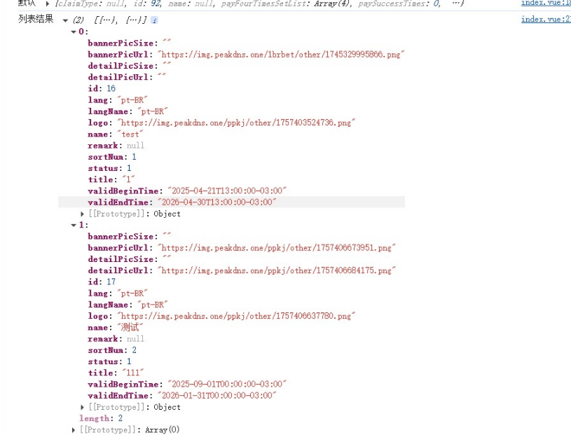Select the highlighted validEndTime row

(232, 202)
